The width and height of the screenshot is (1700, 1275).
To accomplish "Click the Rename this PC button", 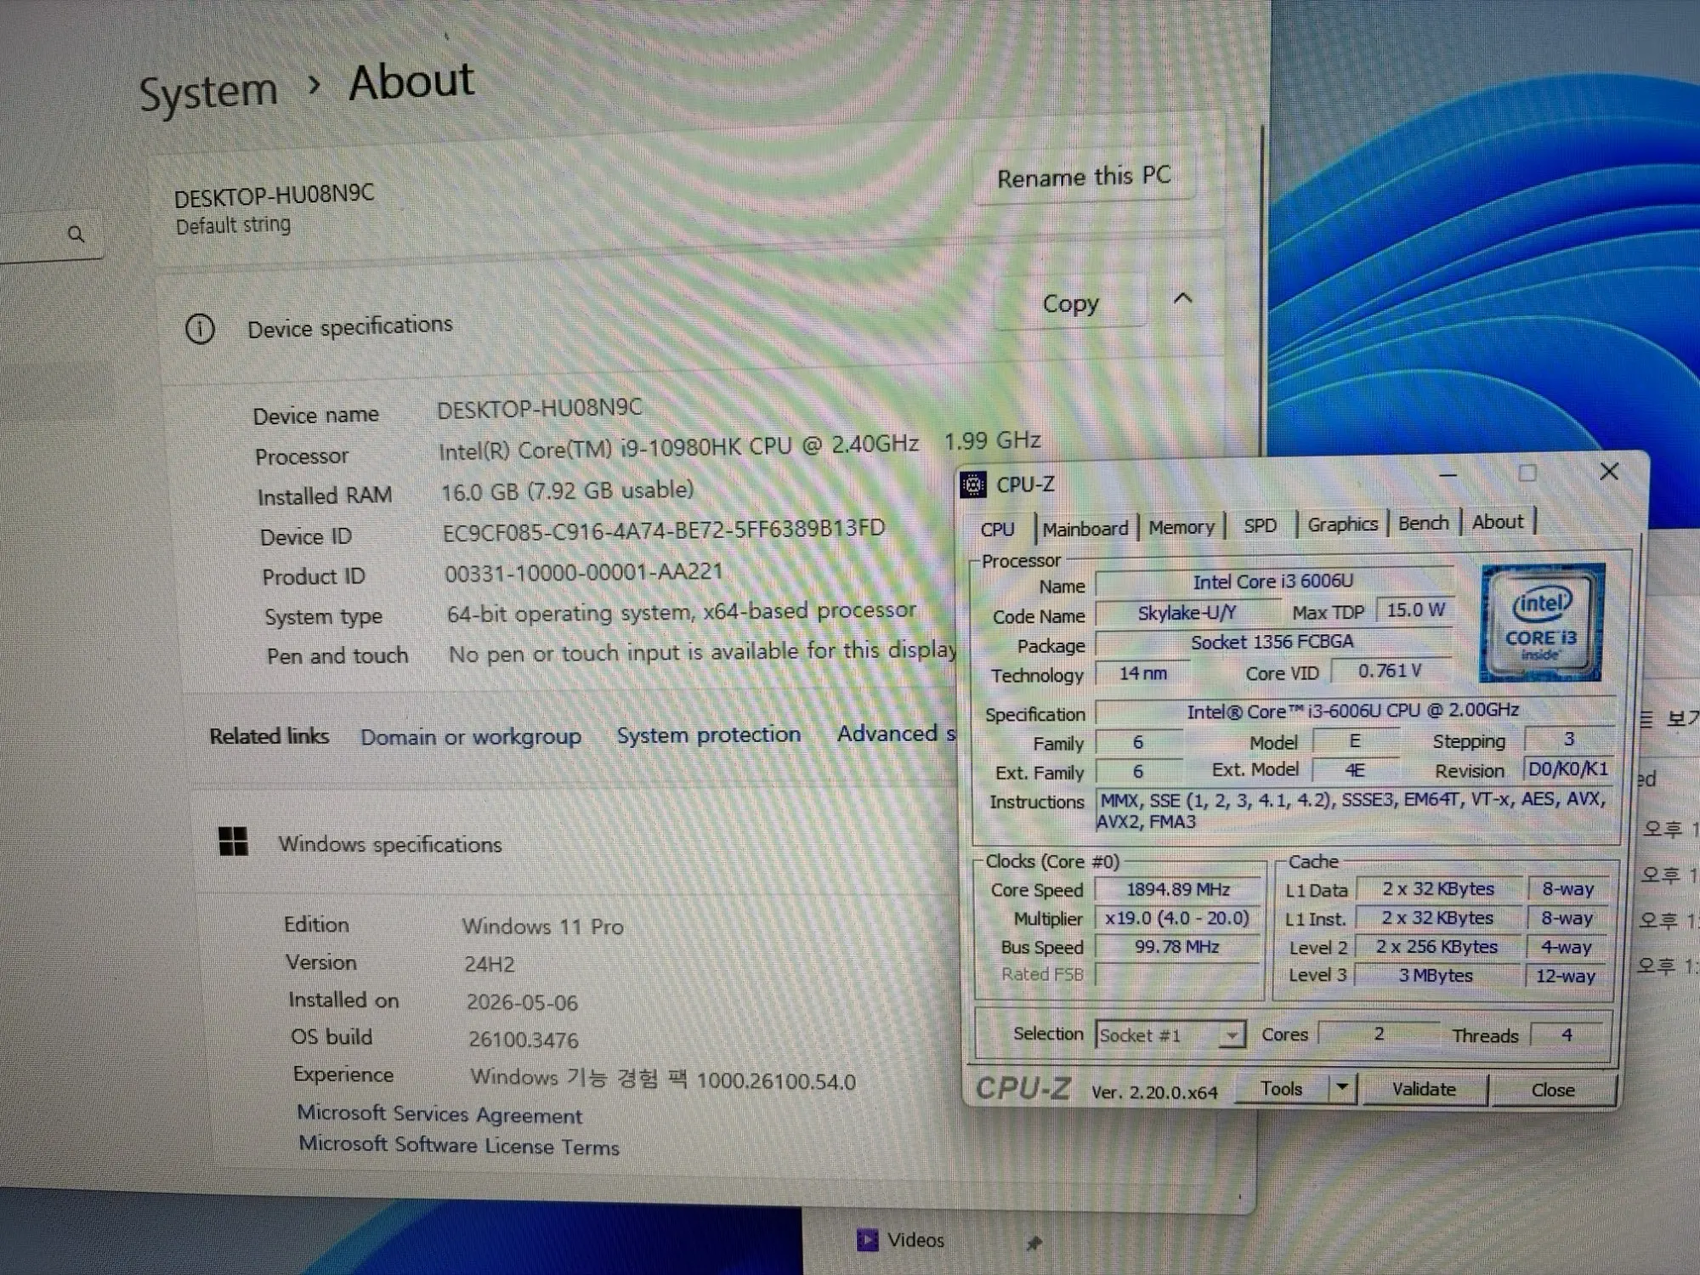I will pos(1084,177).
